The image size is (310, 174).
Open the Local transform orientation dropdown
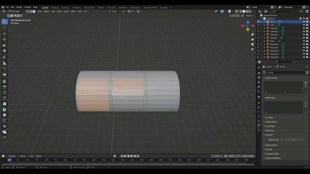tap(114, 12)
